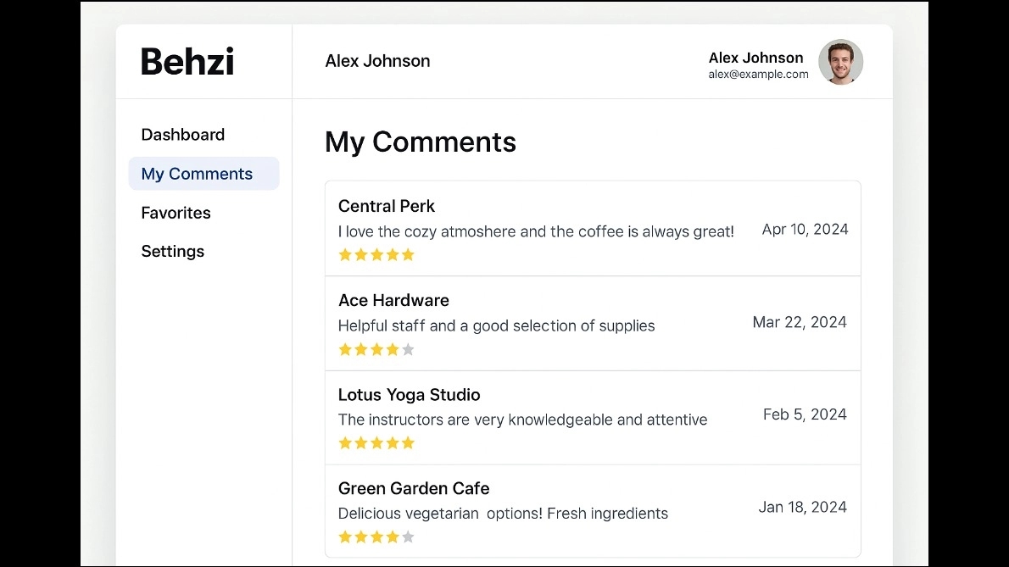Image resolution: width=1009 pixels, height=567 pixels.
Task: Click the Jan 18, 2024 comment date
Action: pyautogui.click(x=802, y=507)
